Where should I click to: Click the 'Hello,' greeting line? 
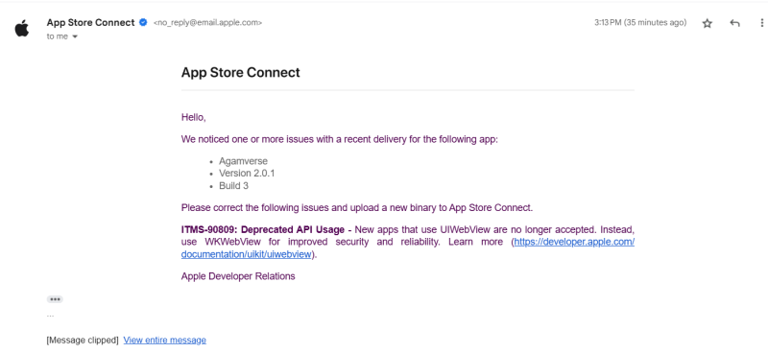point(194,117)
